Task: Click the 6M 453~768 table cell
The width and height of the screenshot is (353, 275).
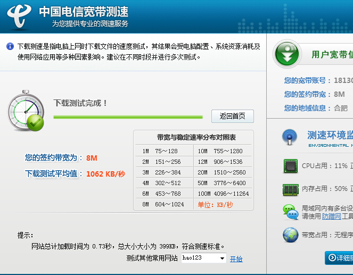Action: coord(165,194)
